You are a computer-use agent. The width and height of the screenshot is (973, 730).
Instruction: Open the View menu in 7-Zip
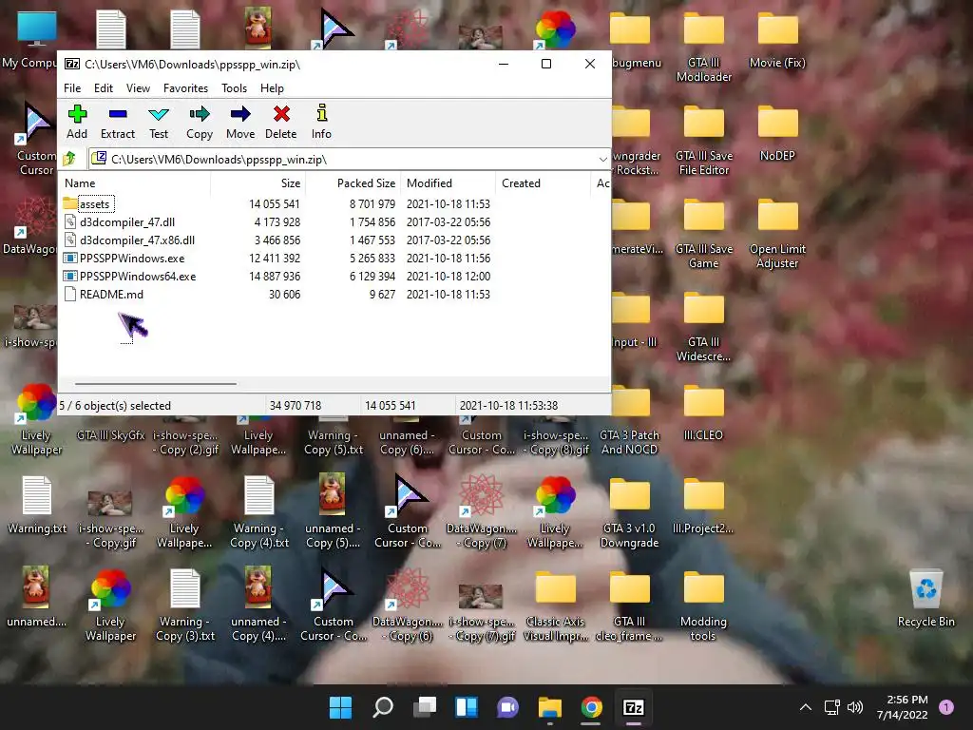138,88
